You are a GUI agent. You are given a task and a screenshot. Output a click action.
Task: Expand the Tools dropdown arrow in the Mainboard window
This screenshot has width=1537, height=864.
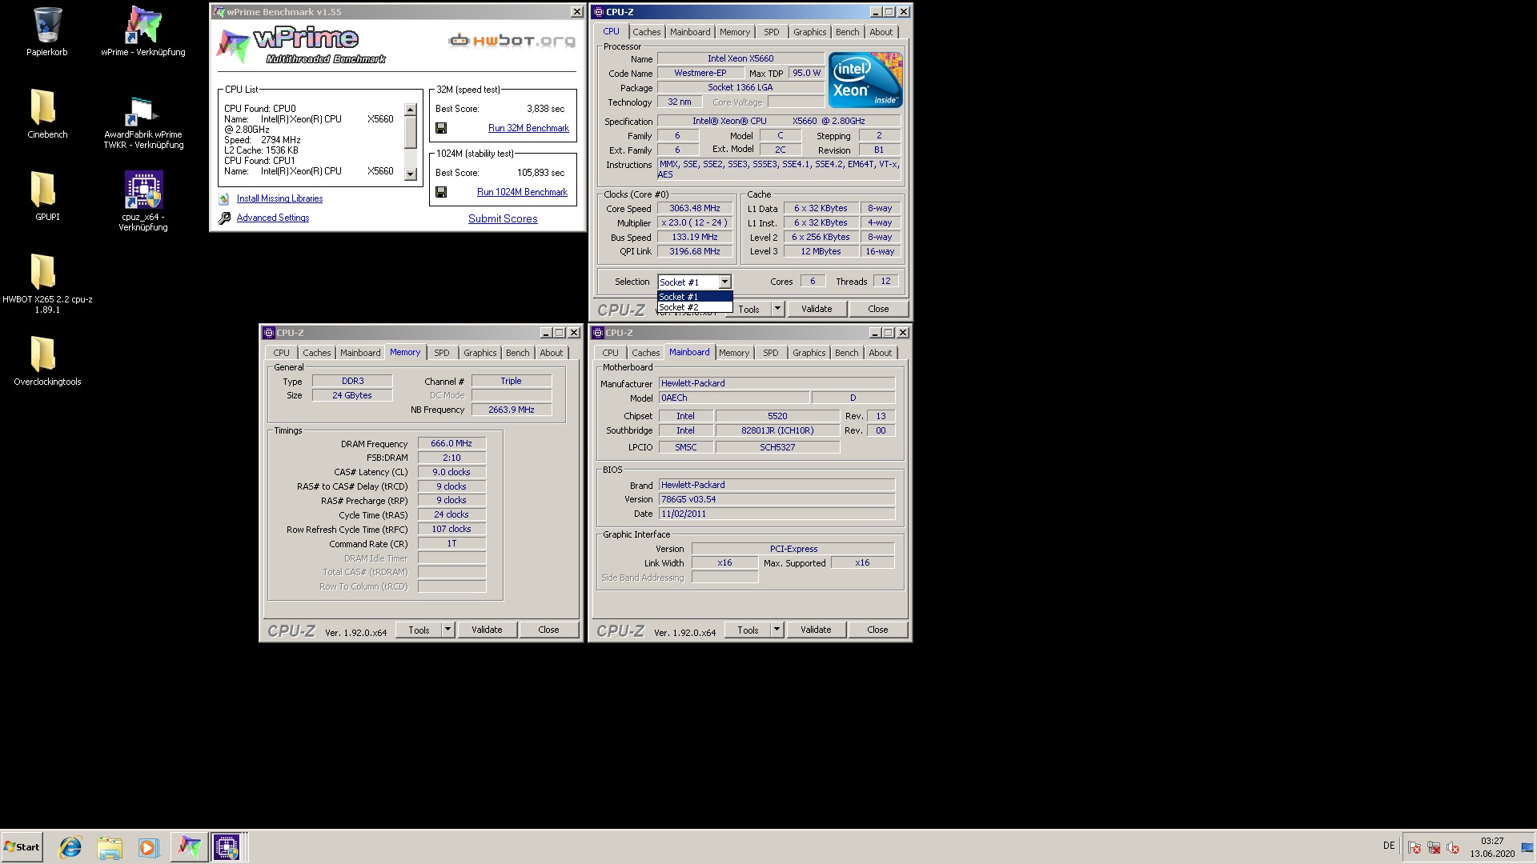[x=777, y=630]
